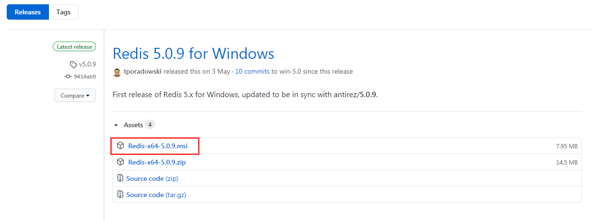Open the Compare dropdown
The image size is (599, 221).
75,96
